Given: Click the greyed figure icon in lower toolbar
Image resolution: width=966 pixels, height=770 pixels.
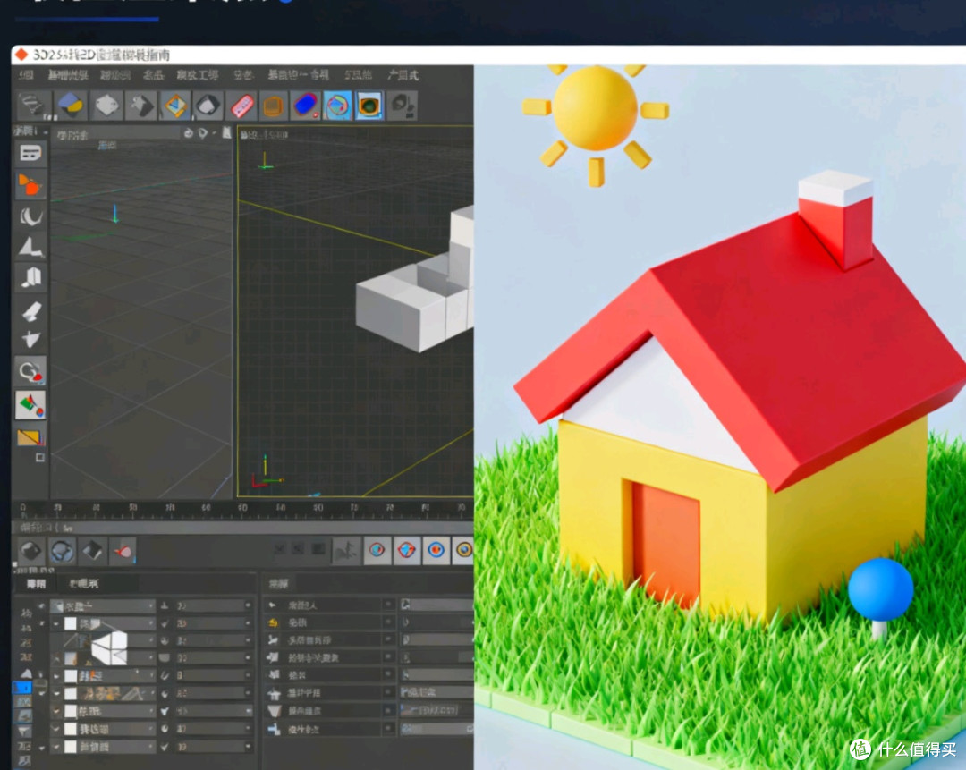Looking at the screenshot, I should (345, 549).
